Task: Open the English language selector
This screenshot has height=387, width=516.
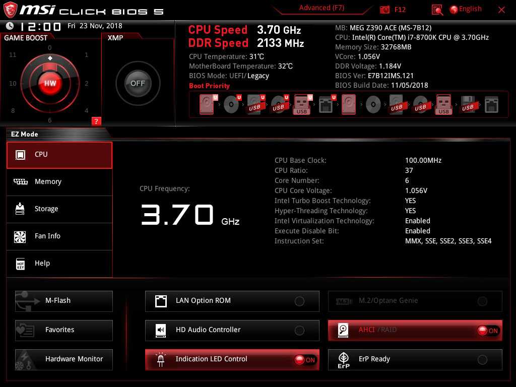Action: (x=466, y=9)
